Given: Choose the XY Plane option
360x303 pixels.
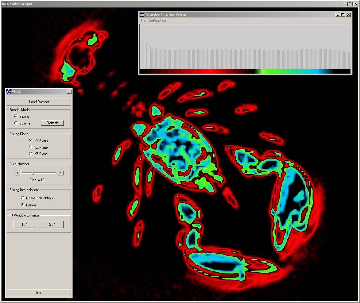Looking at the screenshot, I should tap(31, 140).
